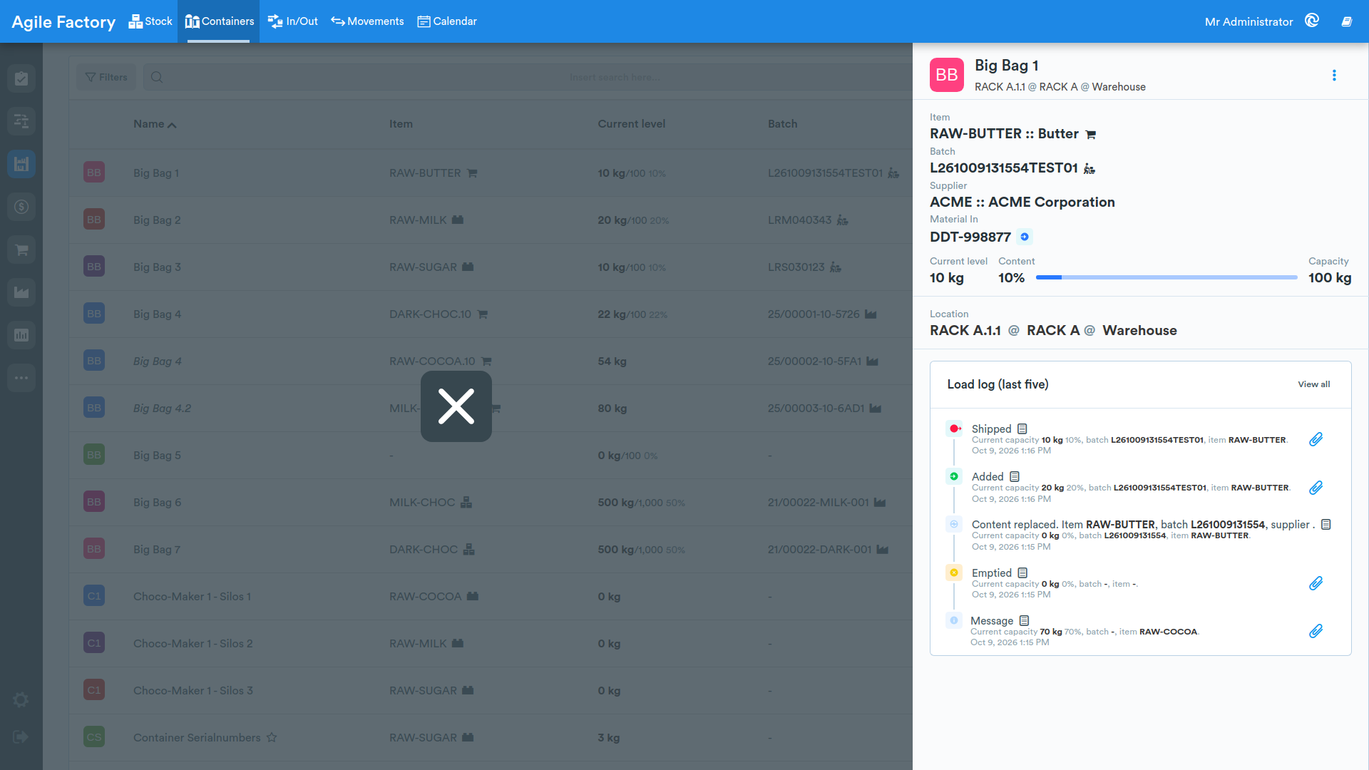Show note icon beside Content replaced entry

pyautogui.click(x=1326, y=524)
